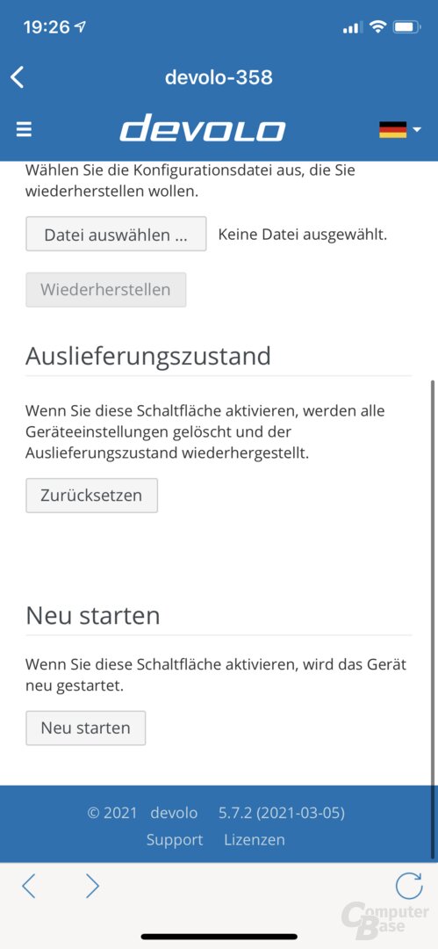Open the hamburger menu
438x949 pixels.
click(24, 129)
